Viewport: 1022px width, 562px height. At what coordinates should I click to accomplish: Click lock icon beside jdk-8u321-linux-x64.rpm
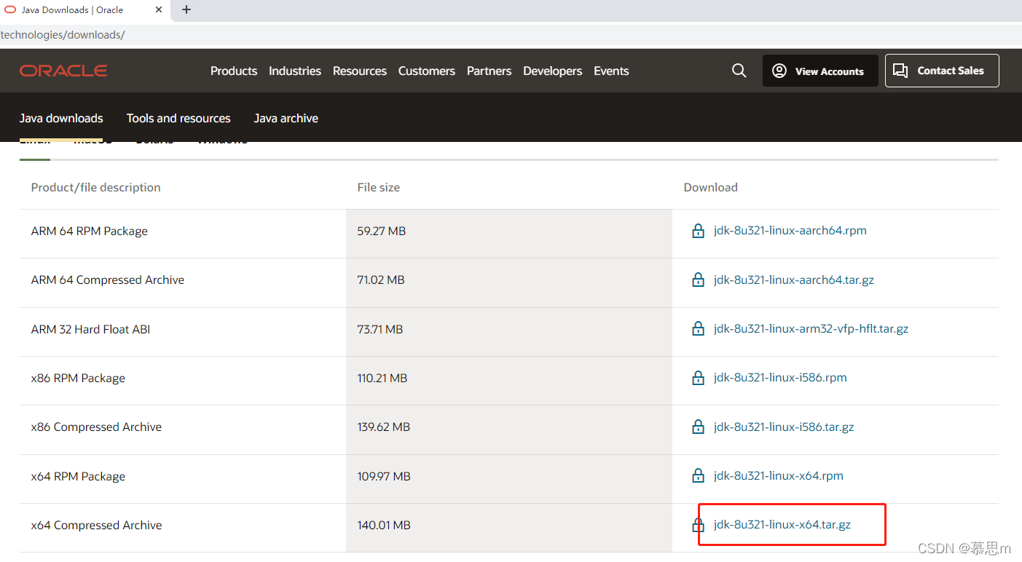point(698,476)
